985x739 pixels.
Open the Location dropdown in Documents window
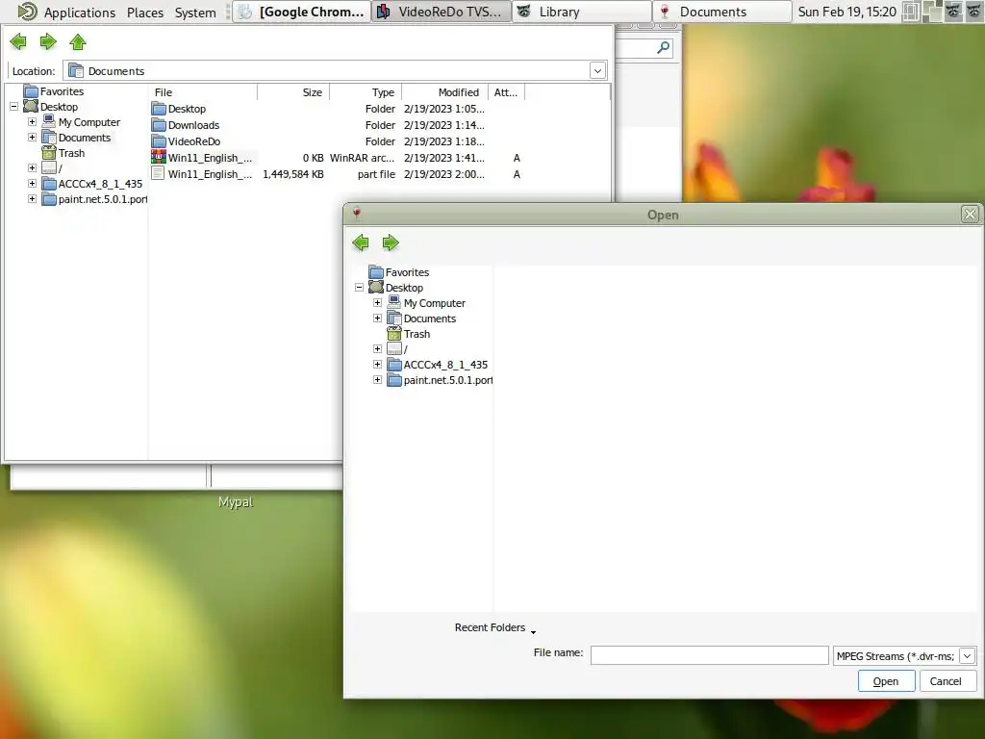tap(598, 71)
